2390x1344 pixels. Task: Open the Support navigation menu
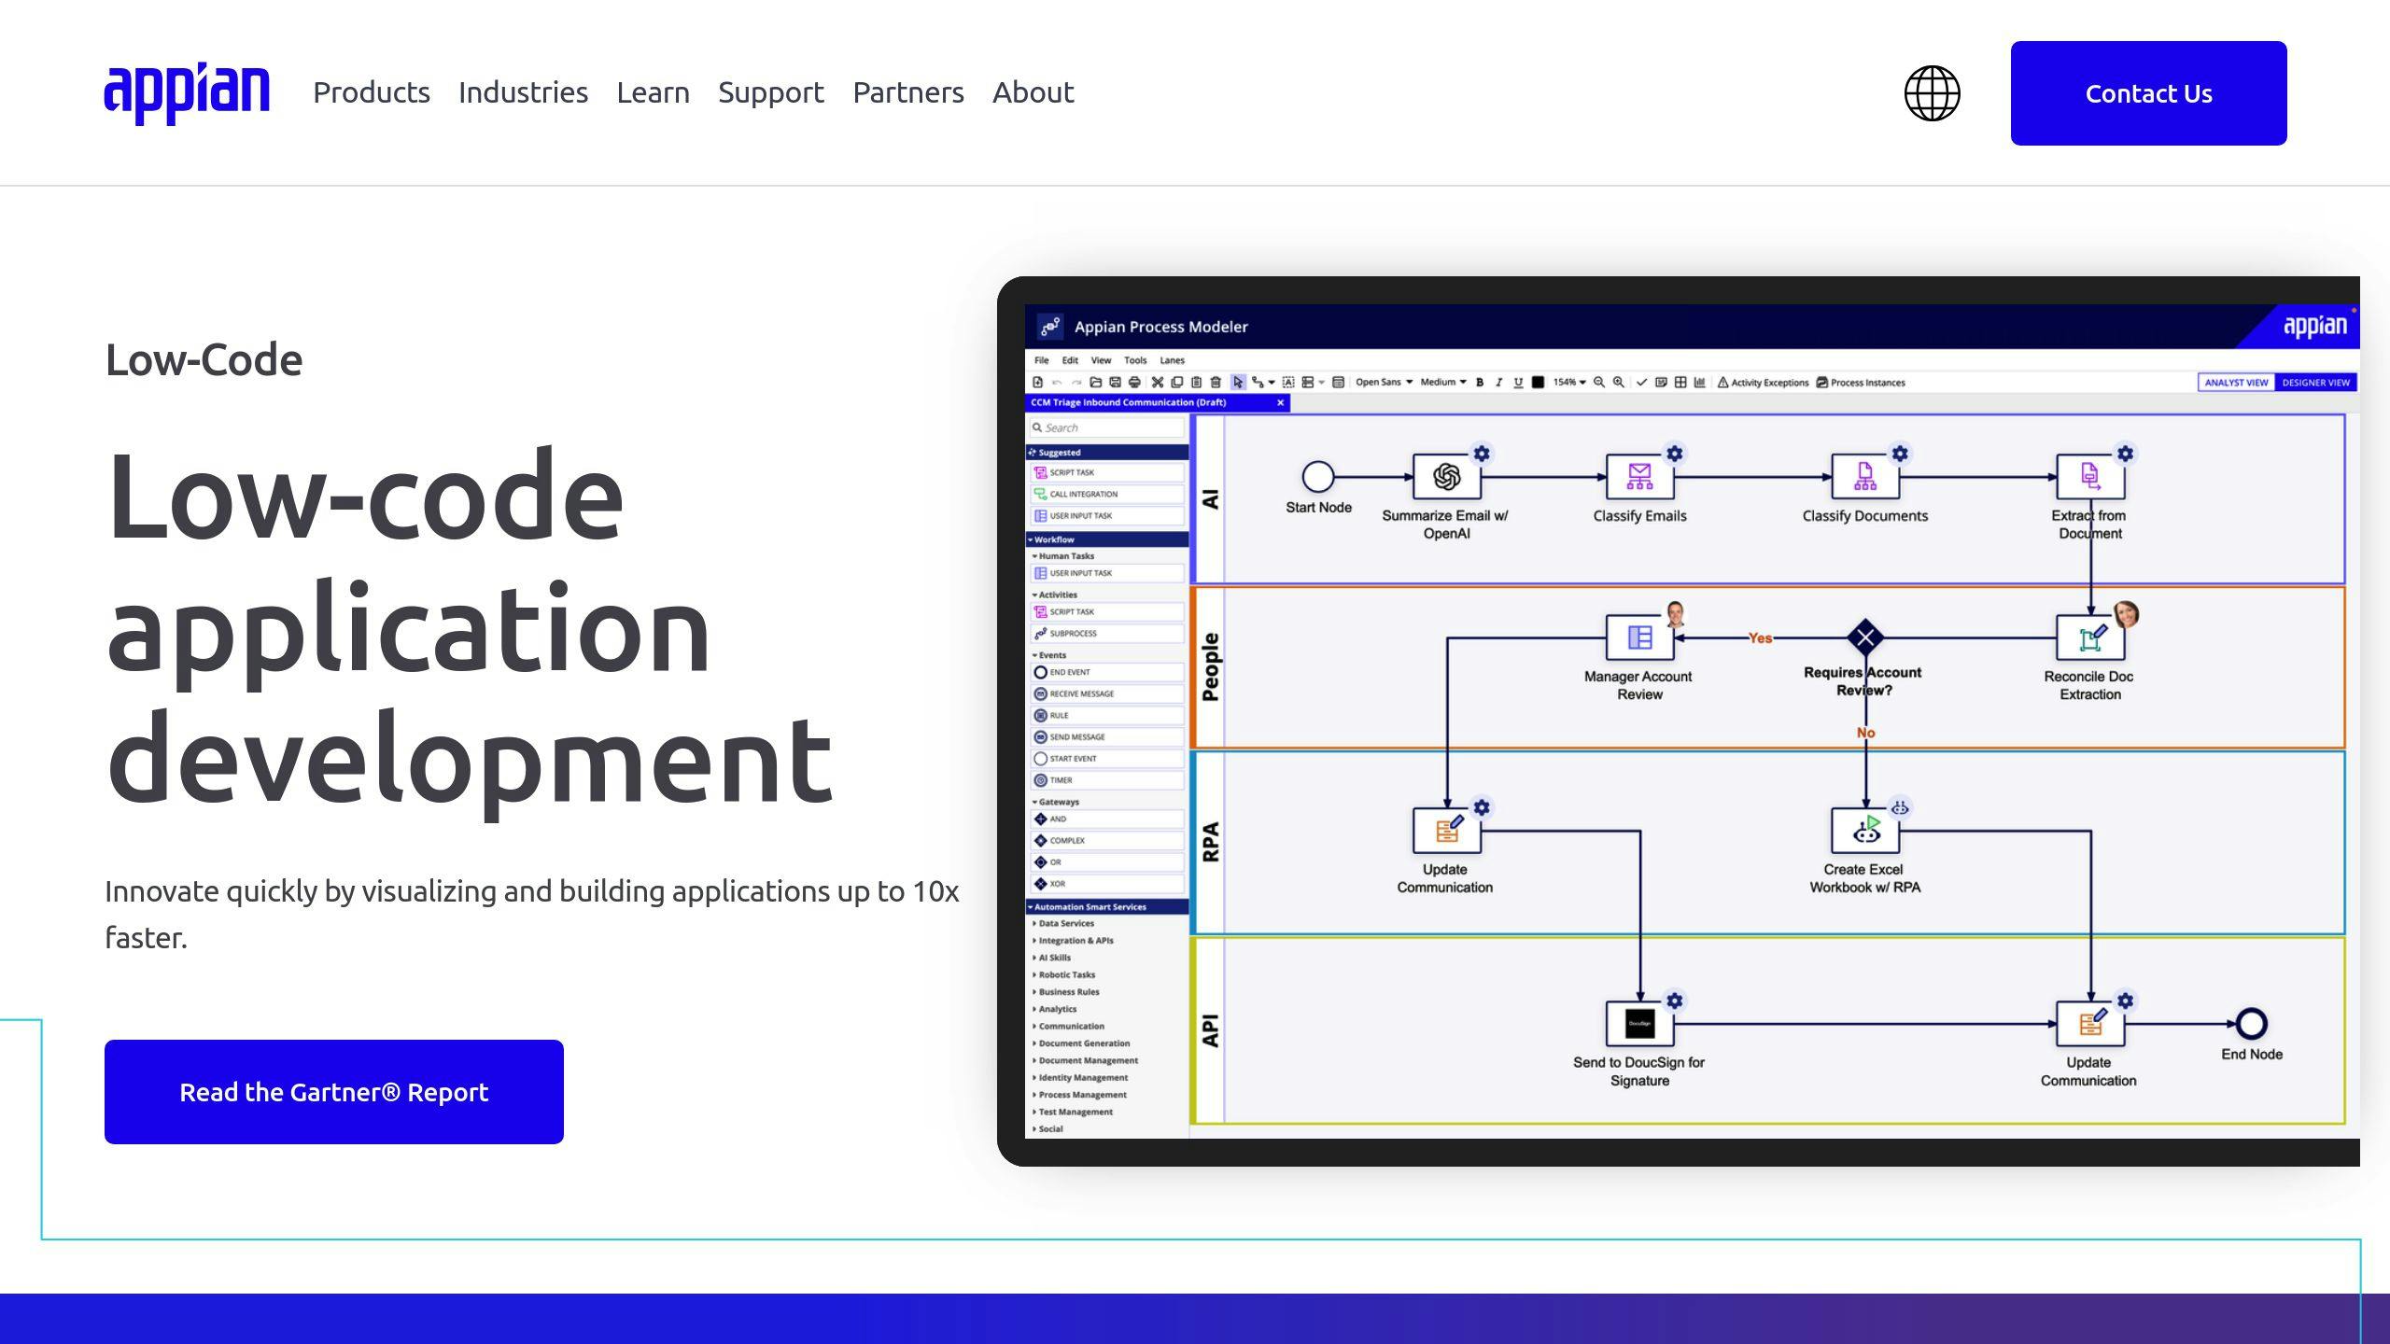[771, 92]
